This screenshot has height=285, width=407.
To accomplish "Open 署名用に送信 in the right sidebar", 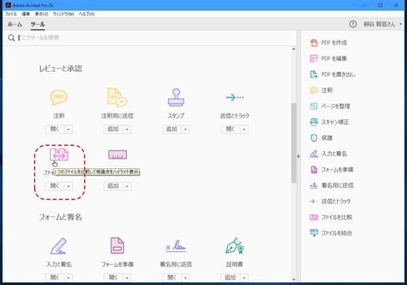I will tap(332, 185).
